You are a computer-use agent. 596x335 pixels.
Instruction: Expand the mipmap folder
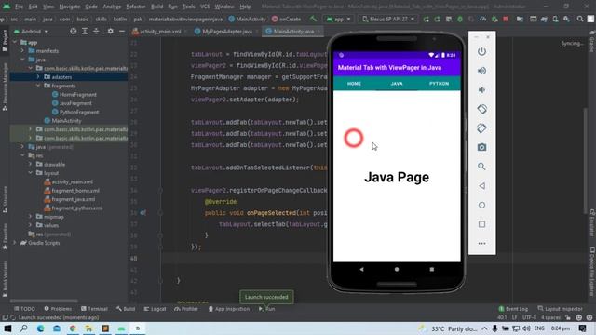point(31,217)
